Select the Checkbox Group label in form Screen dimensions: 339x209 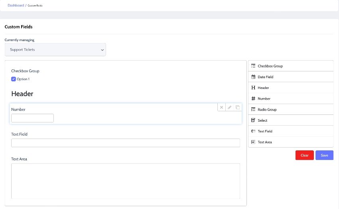tap(25, 71)
